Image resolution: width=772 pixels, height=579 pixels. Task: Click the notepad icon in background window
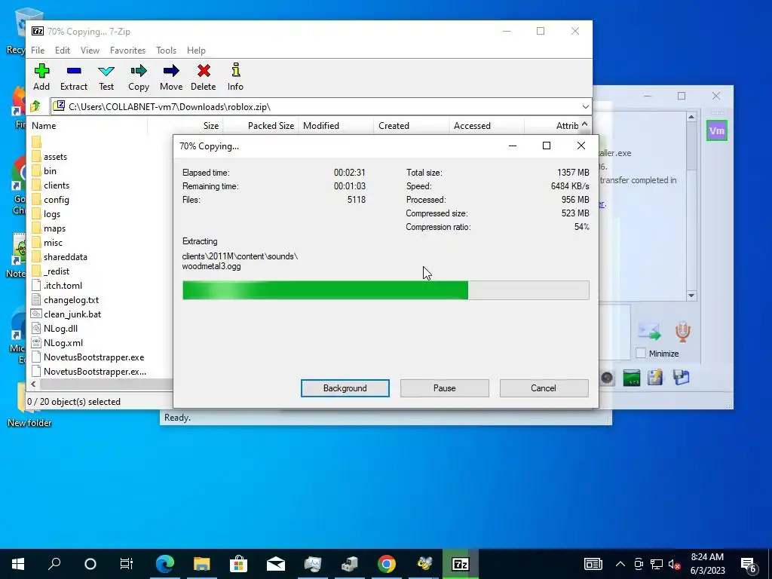pyautogui.click(x=655, y=378)
